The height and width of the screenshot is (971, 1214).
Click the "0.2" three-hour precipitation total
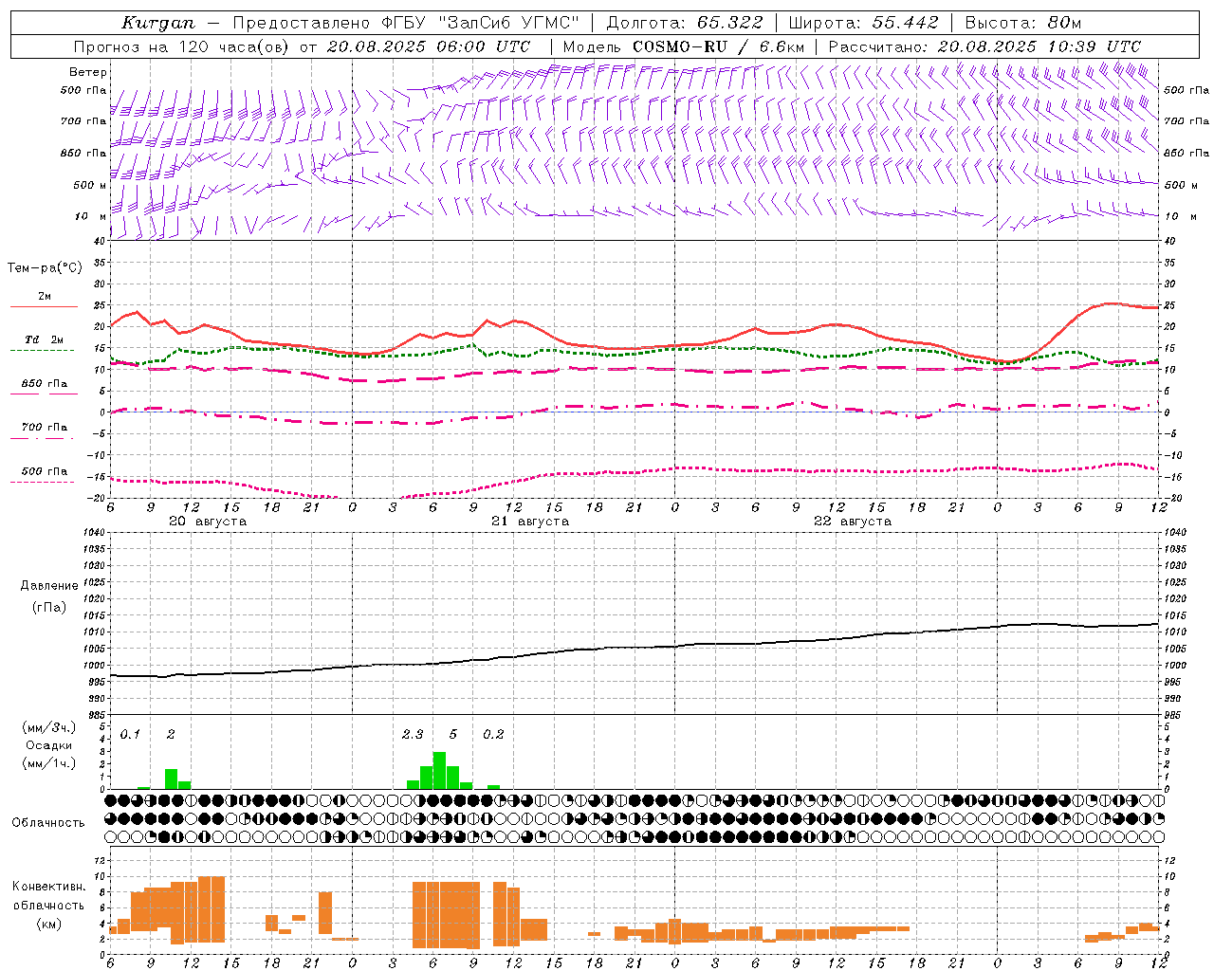click(493, 734)
